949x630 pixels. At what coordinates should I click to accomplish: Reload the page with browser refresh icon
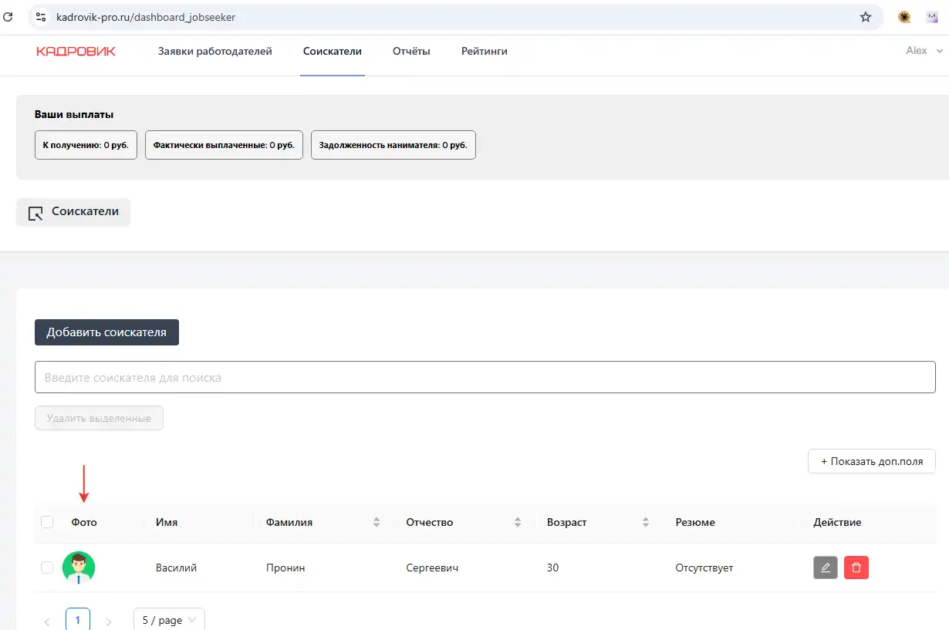click(x=8, y=17)
